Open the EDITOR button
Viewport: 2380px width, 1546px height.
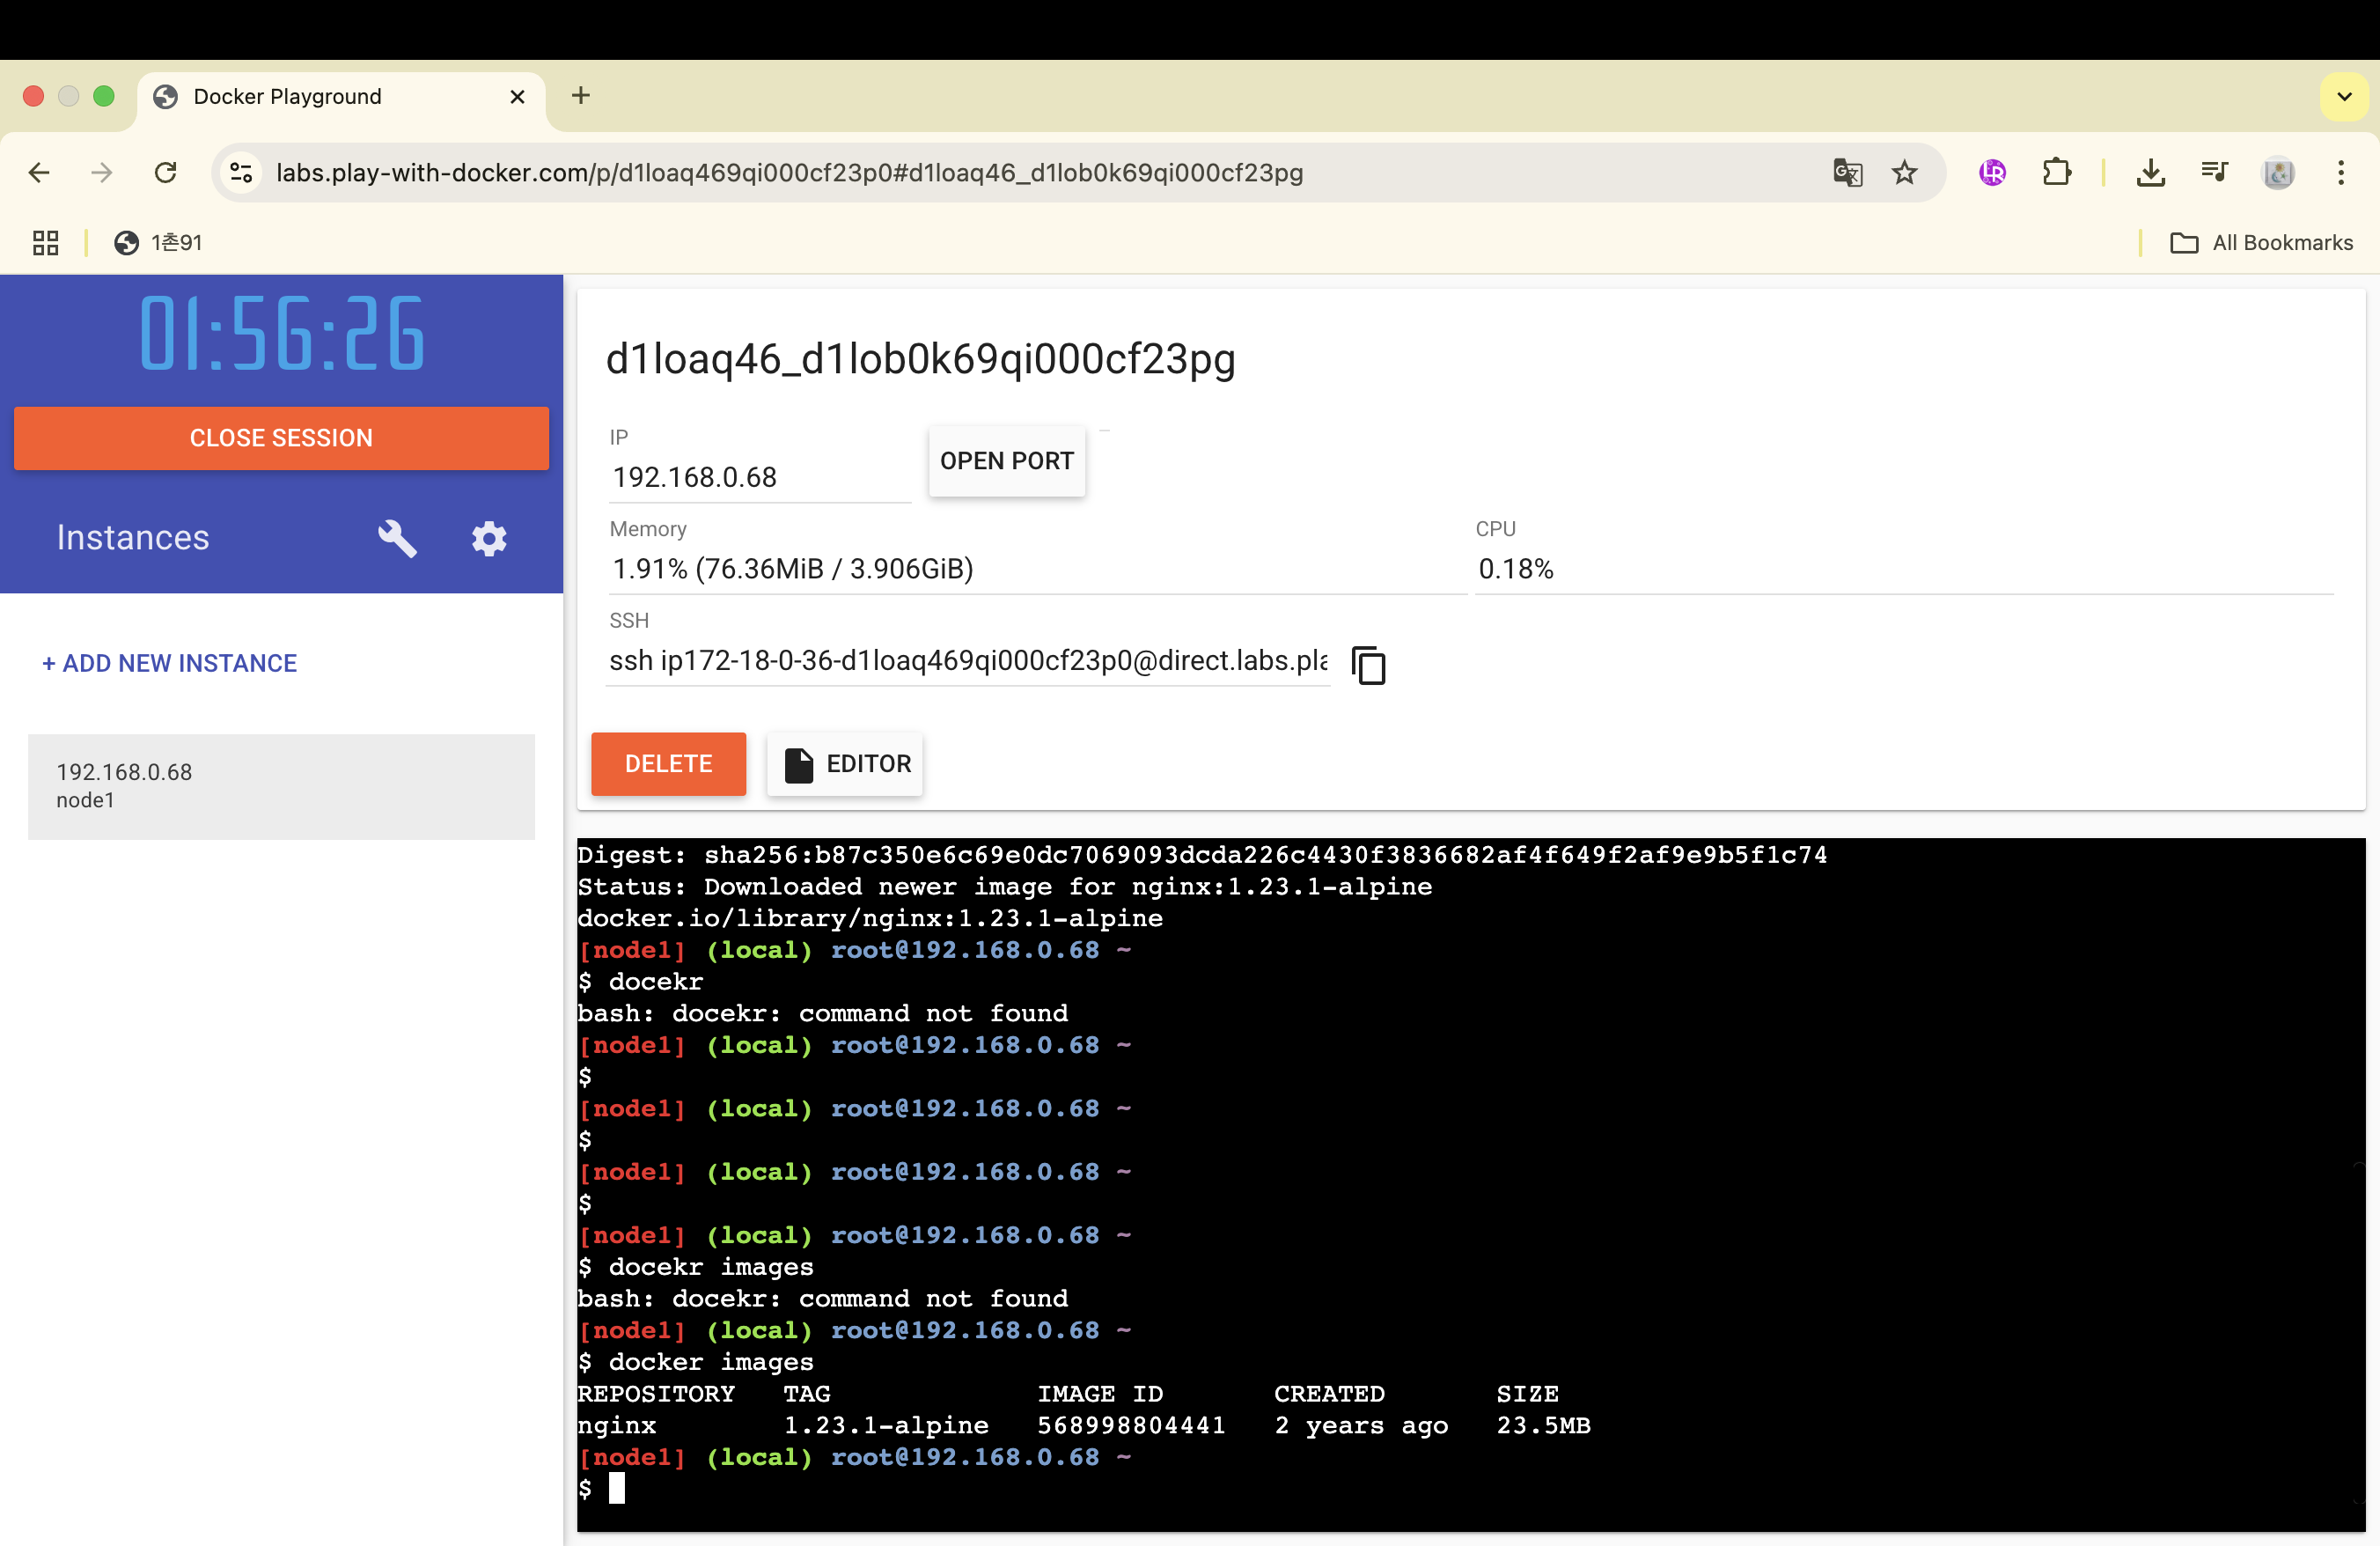point(845,764)
